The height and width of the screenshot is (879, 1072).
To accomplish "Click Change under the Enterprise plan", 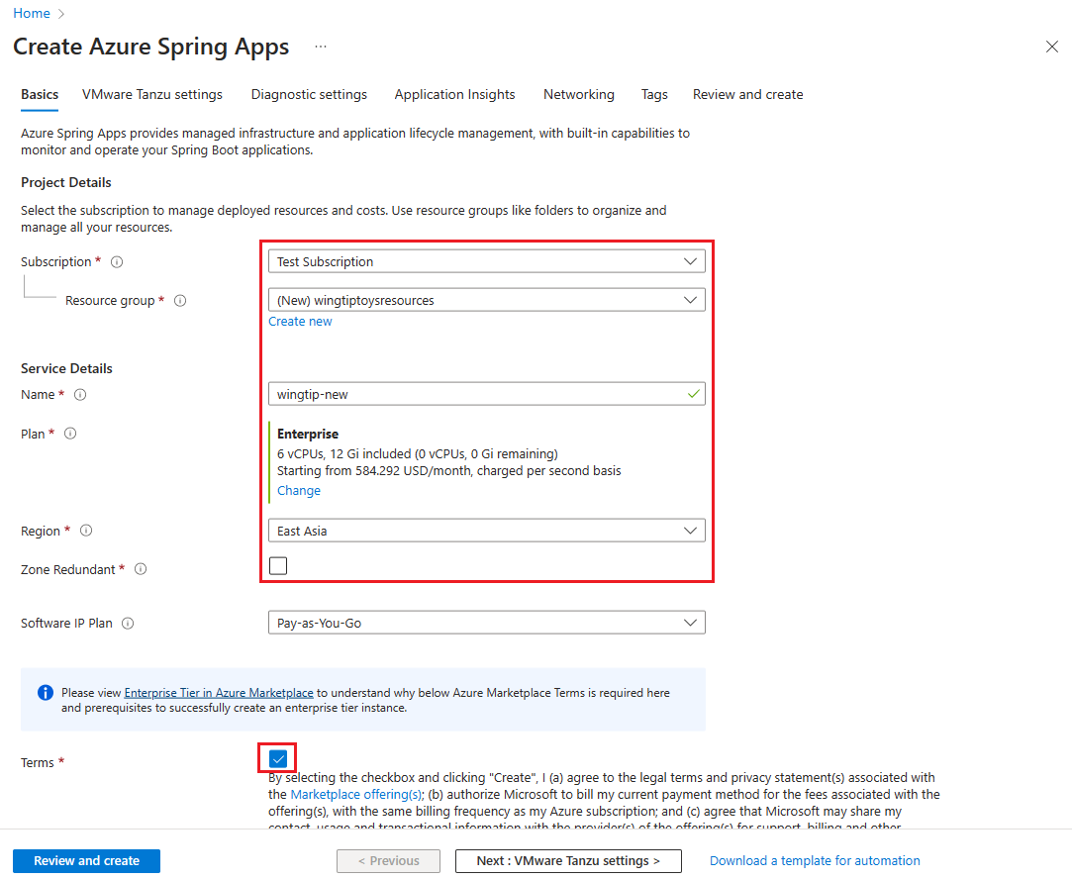I will (x=299, y=491).
